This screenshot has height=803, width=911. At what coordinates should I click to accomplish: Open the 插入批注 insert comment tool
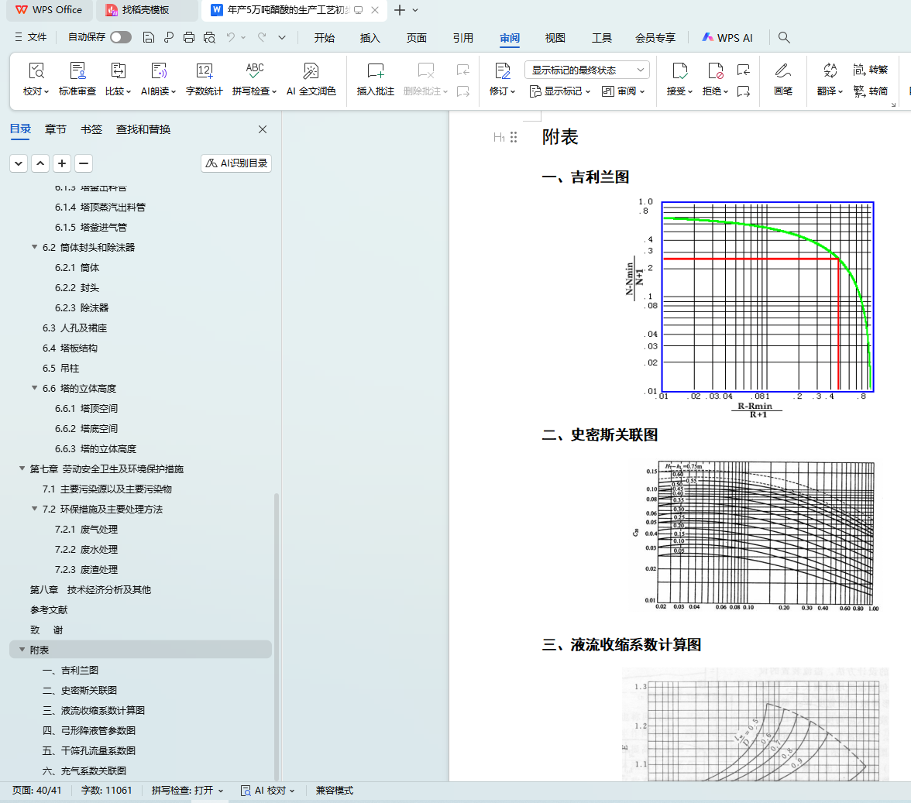(376, 72)
